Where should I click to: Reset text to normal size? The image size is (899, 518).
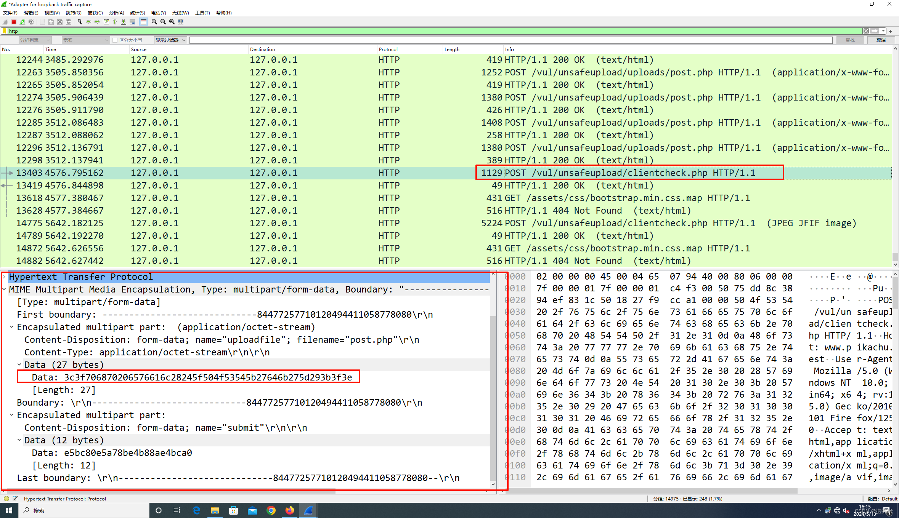[172, 22]
